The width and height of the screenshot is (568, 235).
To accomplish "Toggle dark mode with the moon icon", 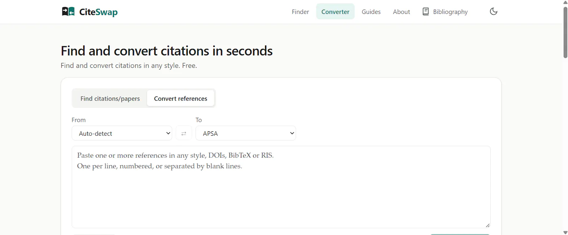I will coord(493,11).
